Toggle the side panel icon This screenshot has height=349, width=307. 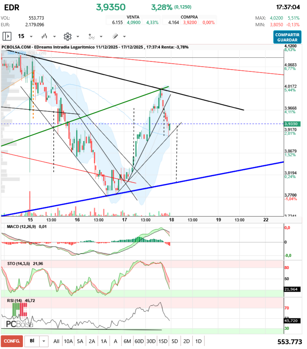(x=7, y=36)
